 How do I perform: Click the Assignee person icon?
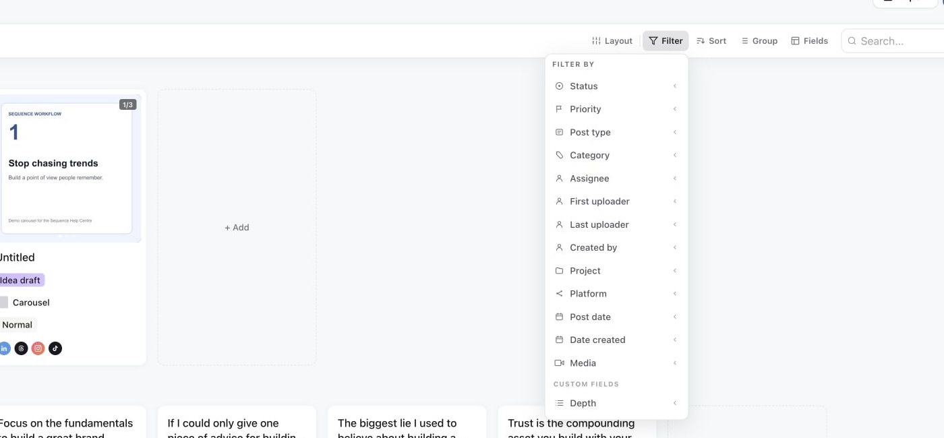pos(559,179)
